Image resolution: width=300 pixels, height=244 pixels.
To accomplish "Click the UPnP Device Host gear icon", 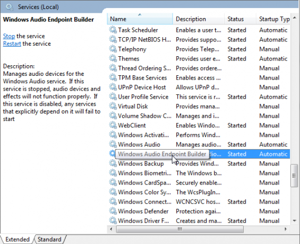I will point(113,88).
